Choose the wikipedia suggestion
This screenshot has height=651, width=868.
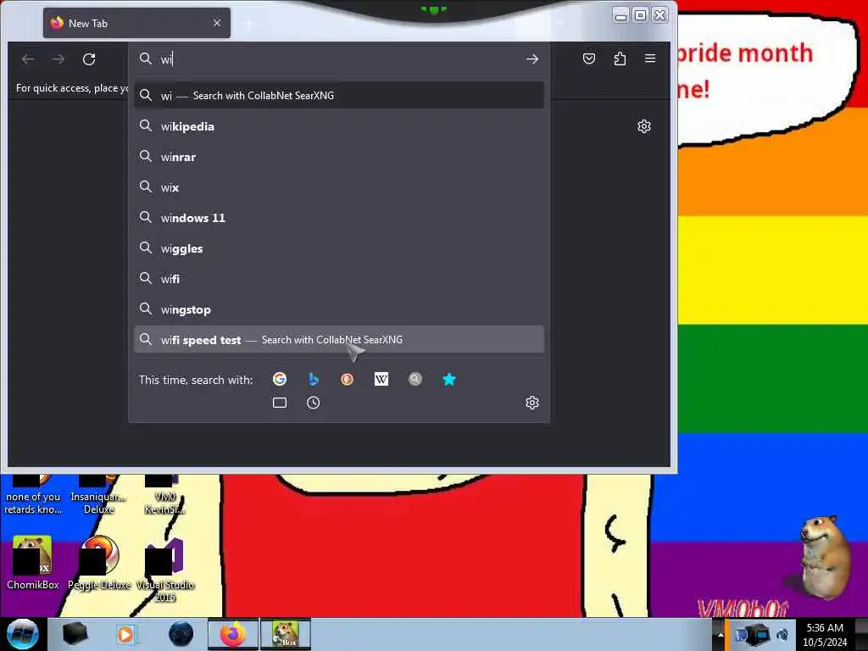pos(339,126)
